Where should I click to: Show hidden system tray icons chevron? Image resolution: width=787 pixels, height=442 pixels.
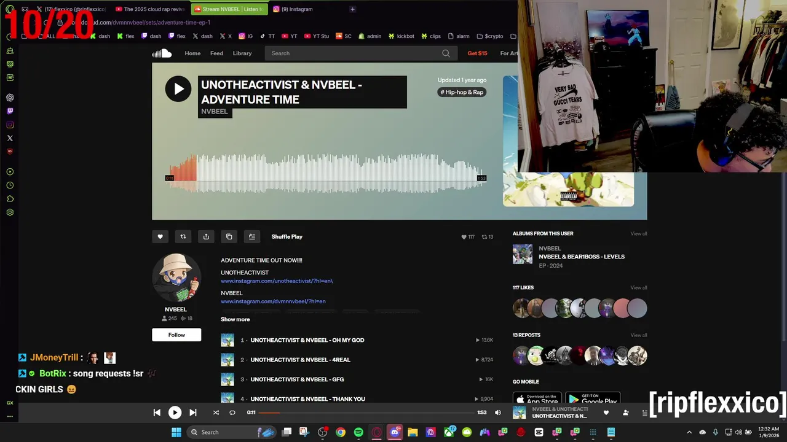[x=689, y=432]
